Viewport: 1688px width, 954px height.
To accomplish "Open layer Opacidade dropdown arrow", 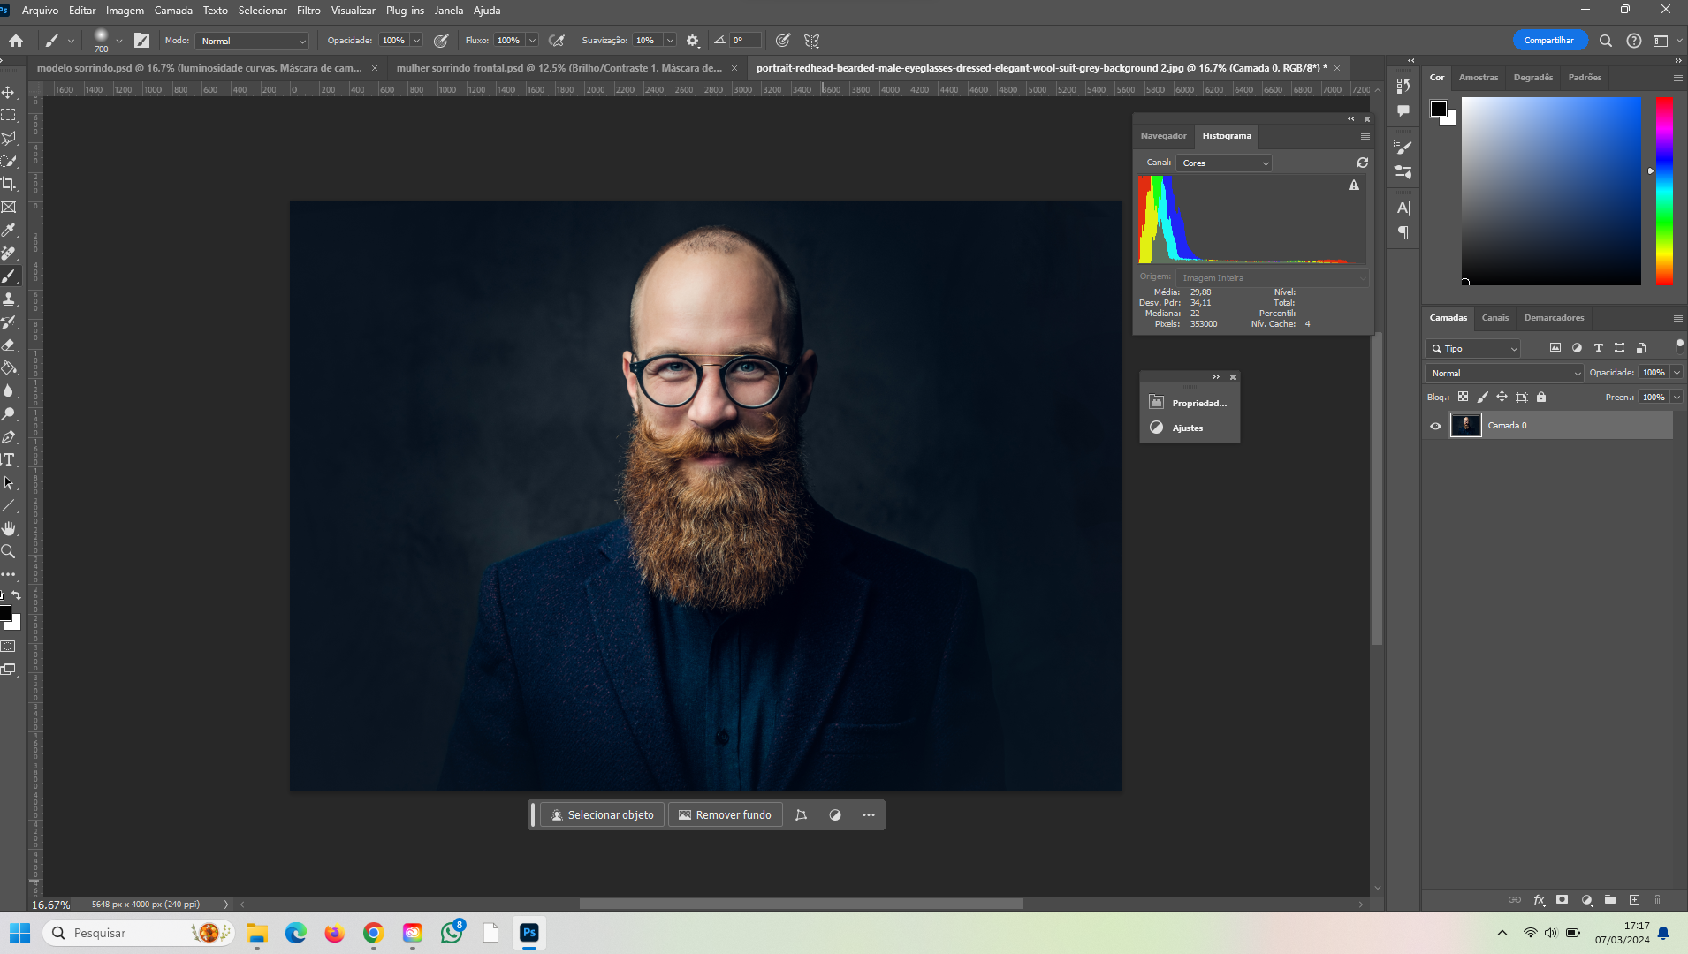I will (1677, 373).
